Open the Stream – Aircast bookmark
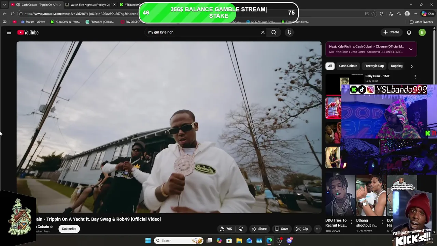Image resolution: width=437 pixels, height=246 pixels. (x=33, y=22)
